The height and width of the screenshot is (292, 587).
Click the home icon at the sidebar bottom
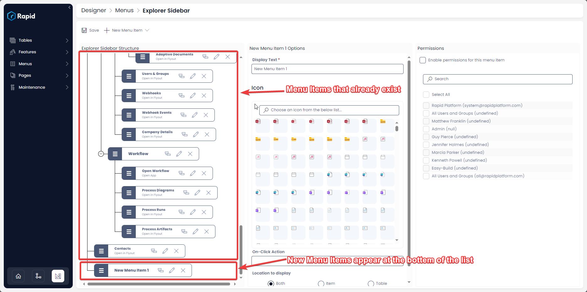click(x=18, y=276)
